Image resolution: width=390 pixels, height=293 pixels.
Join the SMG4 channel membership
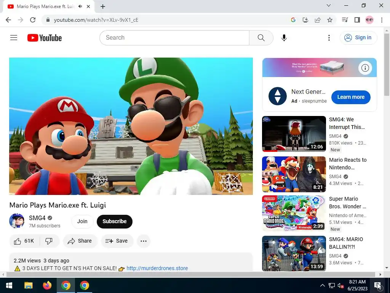pyautogui.click(x=82, y=221)
